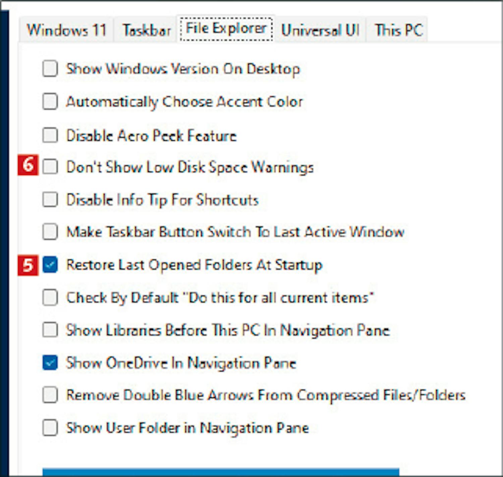This screenshot has width=503, height=477.
Task: Enable Show Libraries Before This PC
Action: (x=50, y=330)
